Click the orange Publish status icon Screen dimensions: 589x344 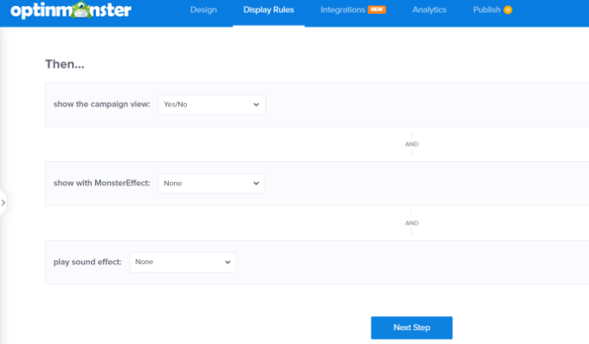coord(508,10)
